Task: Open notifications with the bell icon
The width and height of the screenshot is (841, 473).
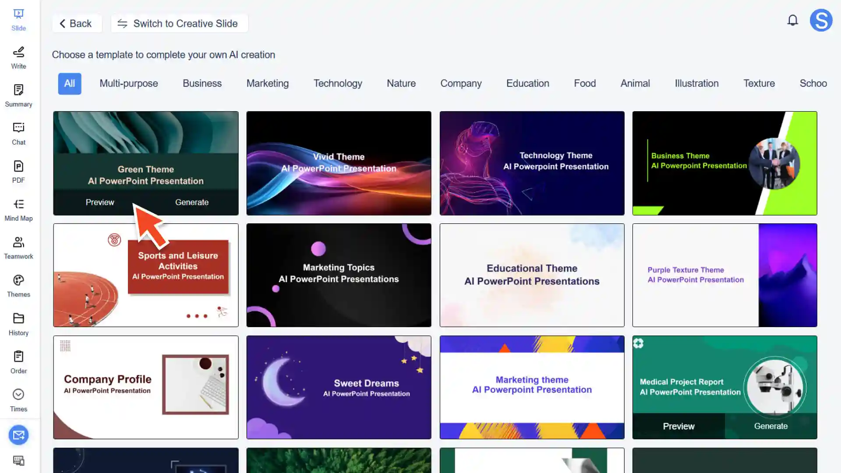Action: coord(792,20)
